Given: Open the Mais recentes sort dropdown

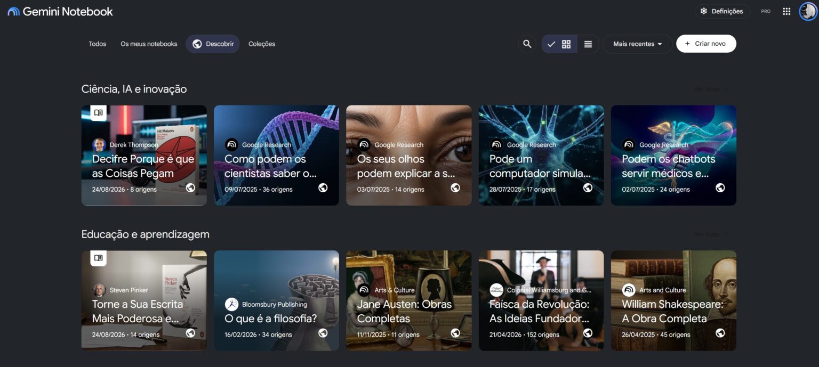Looking at the screenshot, I should coord(637,44).
